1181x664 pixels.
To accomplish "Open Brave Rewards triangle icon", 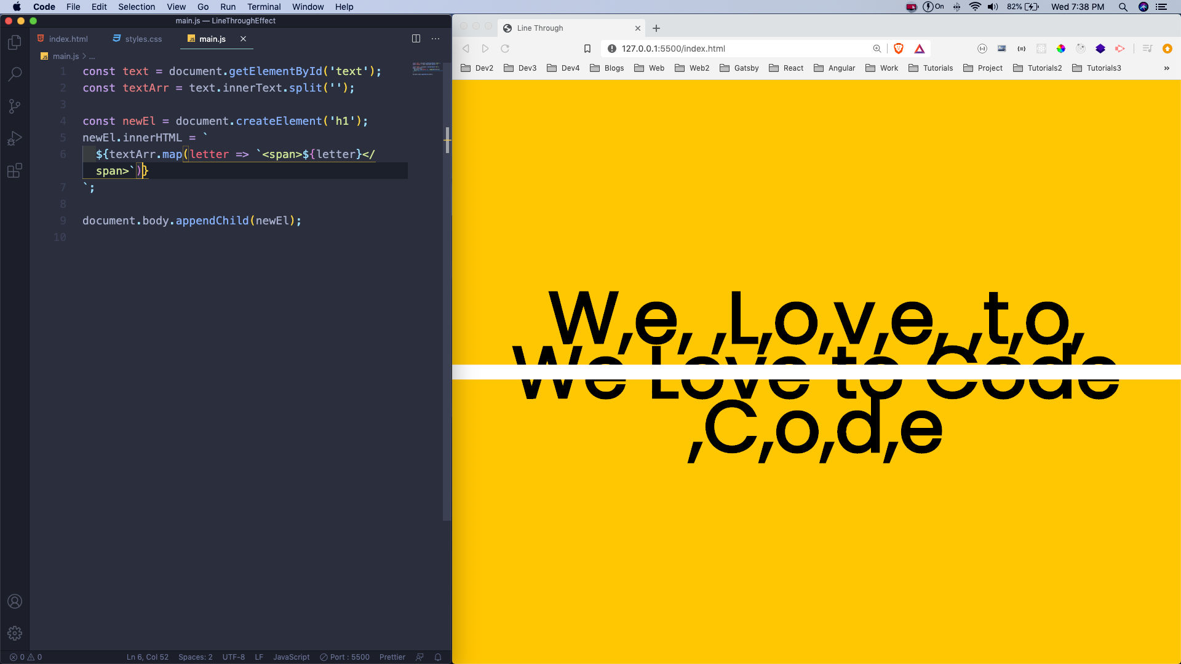I will click(920, 49).
